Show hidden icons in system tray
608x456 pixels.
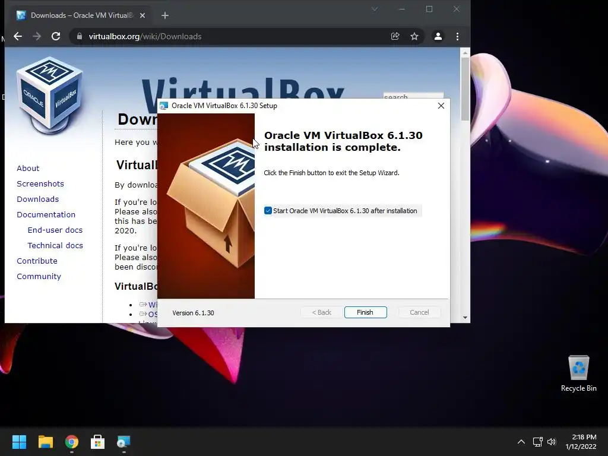point(521,442)
